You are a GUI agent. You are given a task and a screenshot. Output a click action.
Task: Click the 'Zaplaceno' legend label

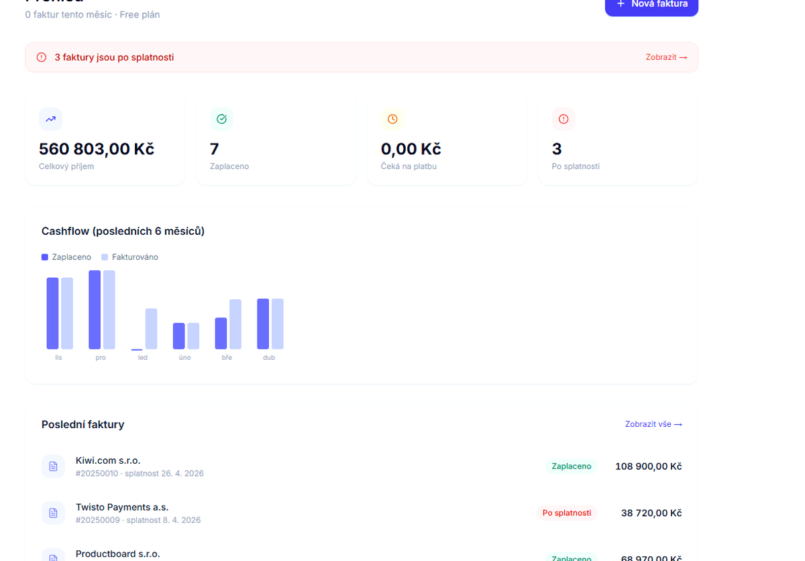click(71, 257)
